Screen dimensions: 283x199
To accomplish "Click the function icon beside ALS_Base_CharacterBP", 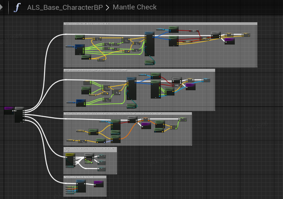I will coord(17,7).
